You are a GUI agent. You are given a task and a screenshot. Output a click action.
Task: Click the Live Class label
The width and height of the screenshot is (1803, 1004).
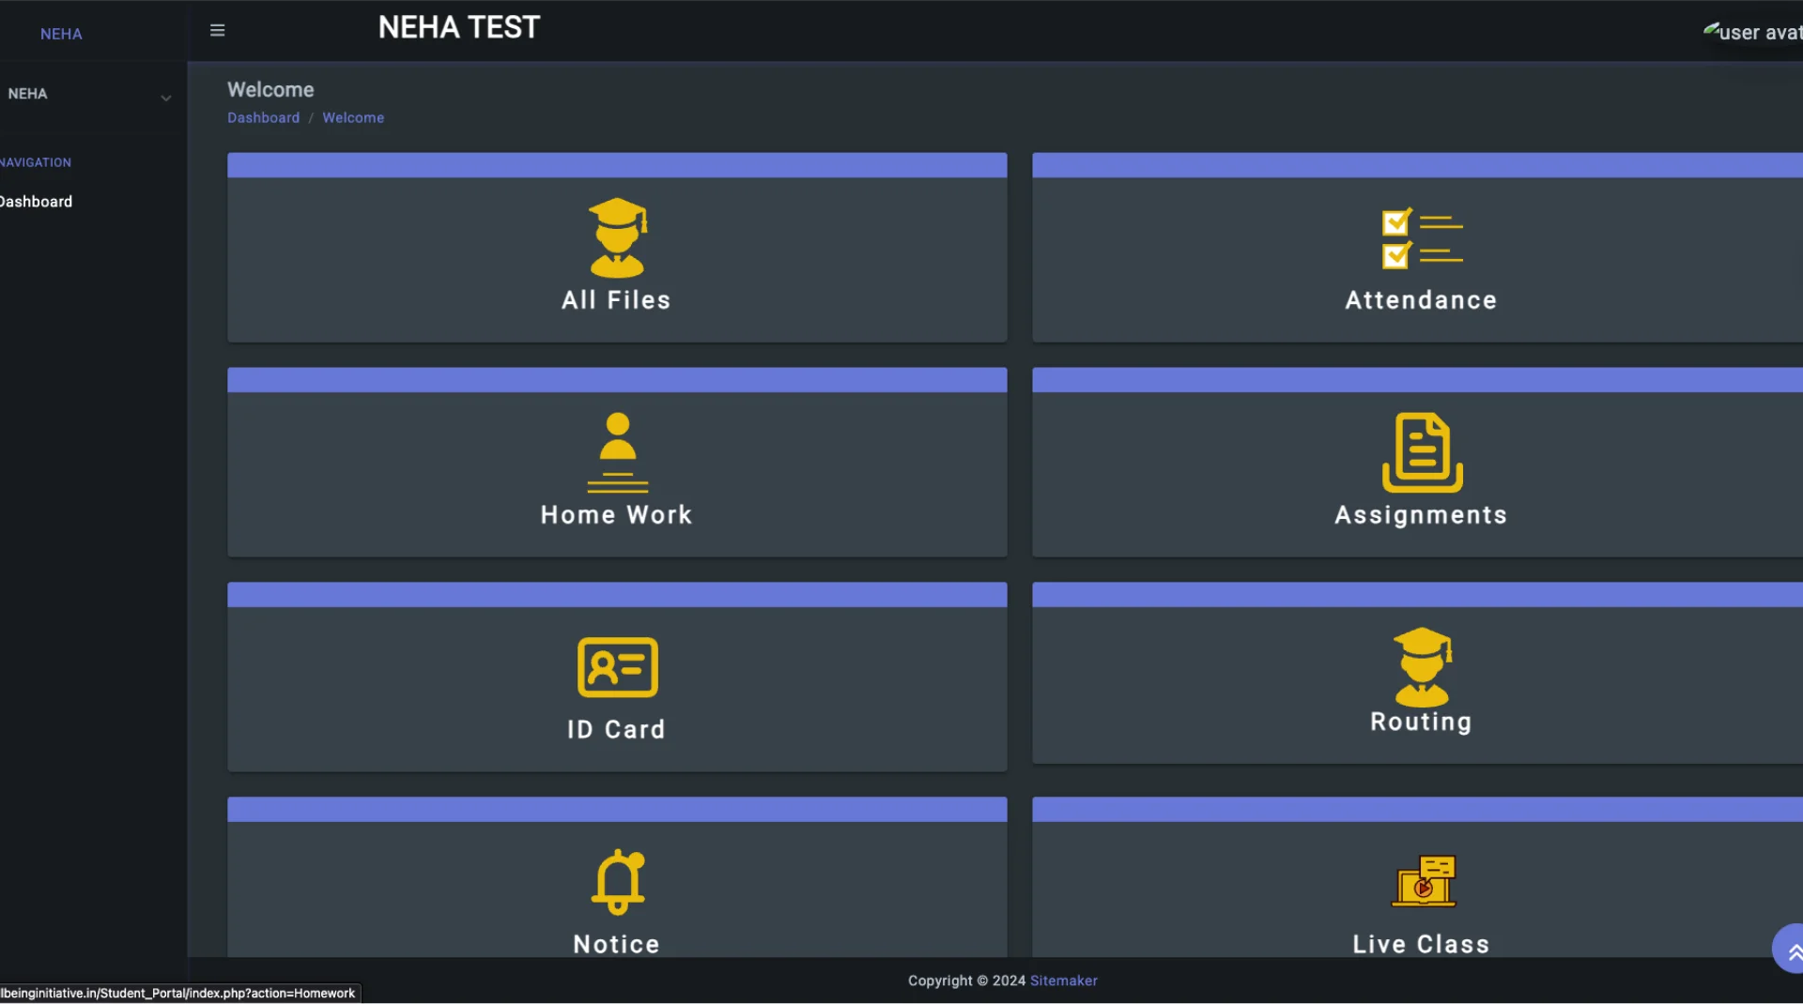1421,945
